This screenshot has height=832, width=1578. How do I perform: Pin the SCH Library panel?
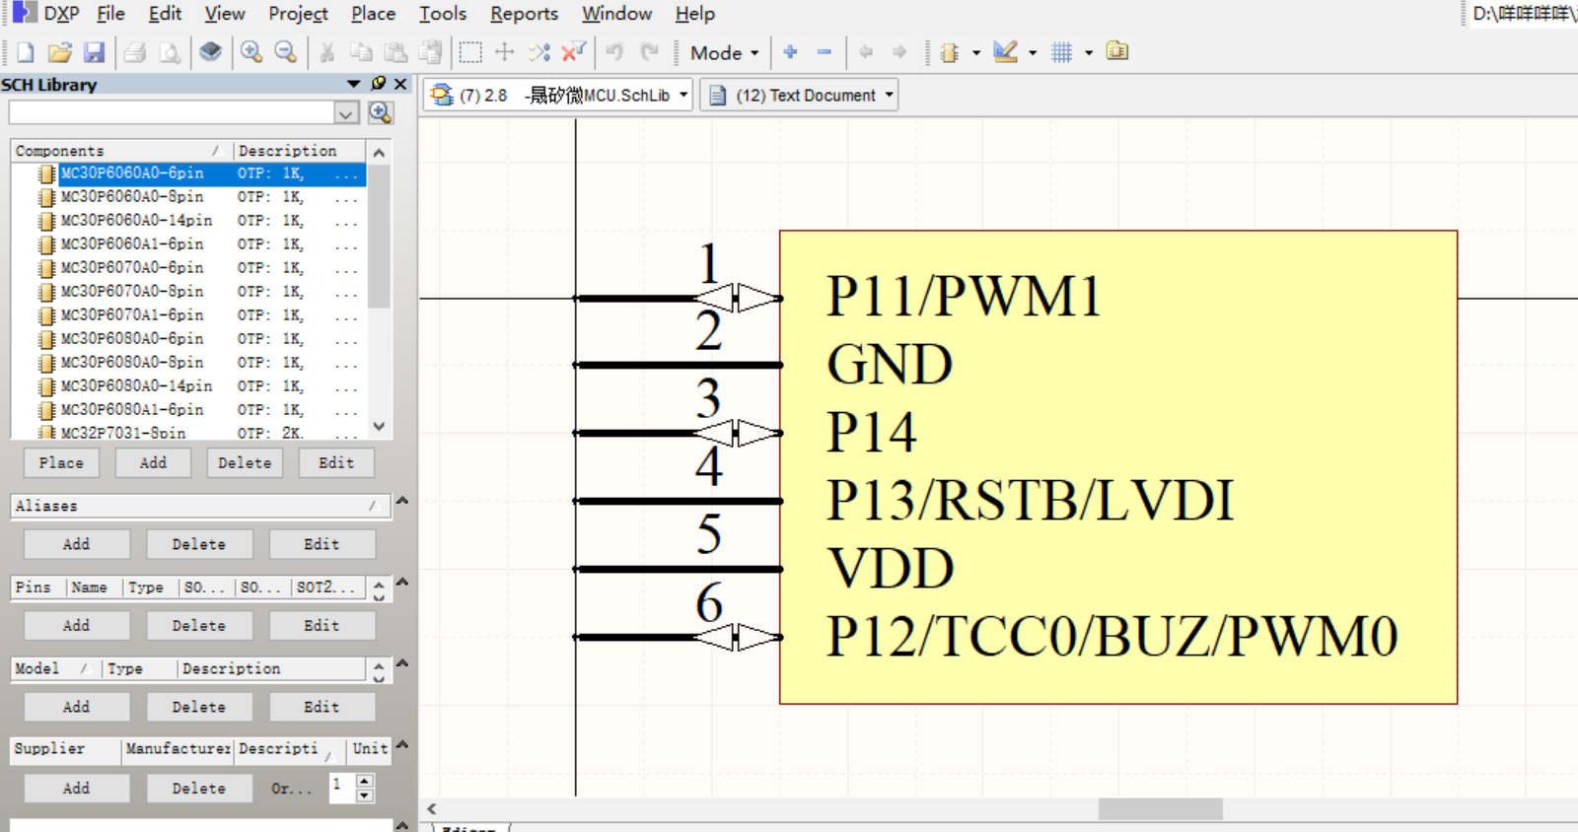click(378, 84)
